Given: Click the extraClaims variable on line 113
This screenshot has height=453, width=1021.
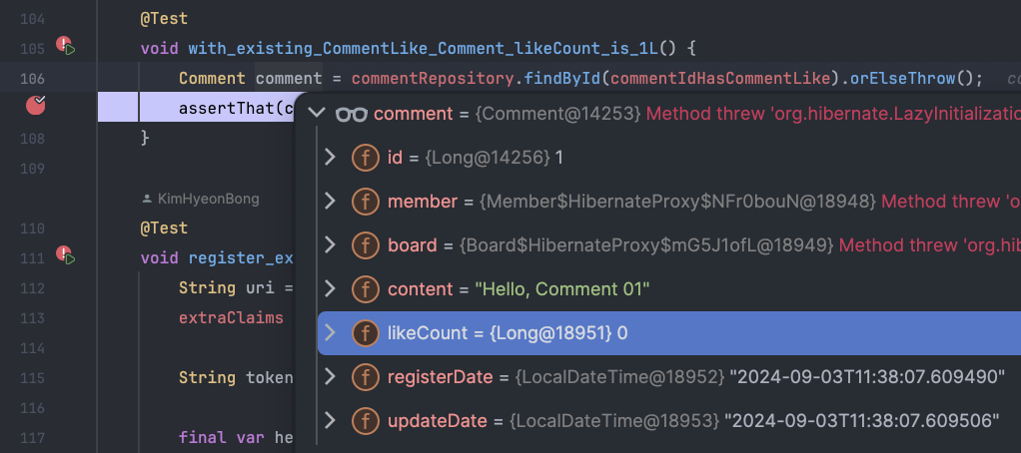Looking at the screenshot, I should (x=231, y=318).
